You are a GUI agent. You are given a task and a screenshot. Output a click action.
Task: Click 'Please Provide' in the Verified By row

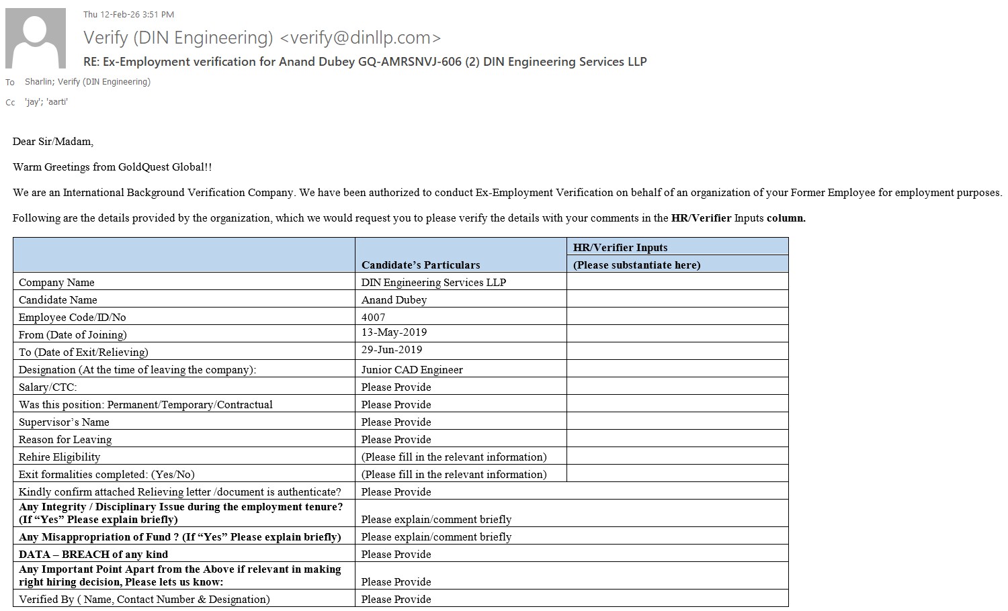(396, 599)
